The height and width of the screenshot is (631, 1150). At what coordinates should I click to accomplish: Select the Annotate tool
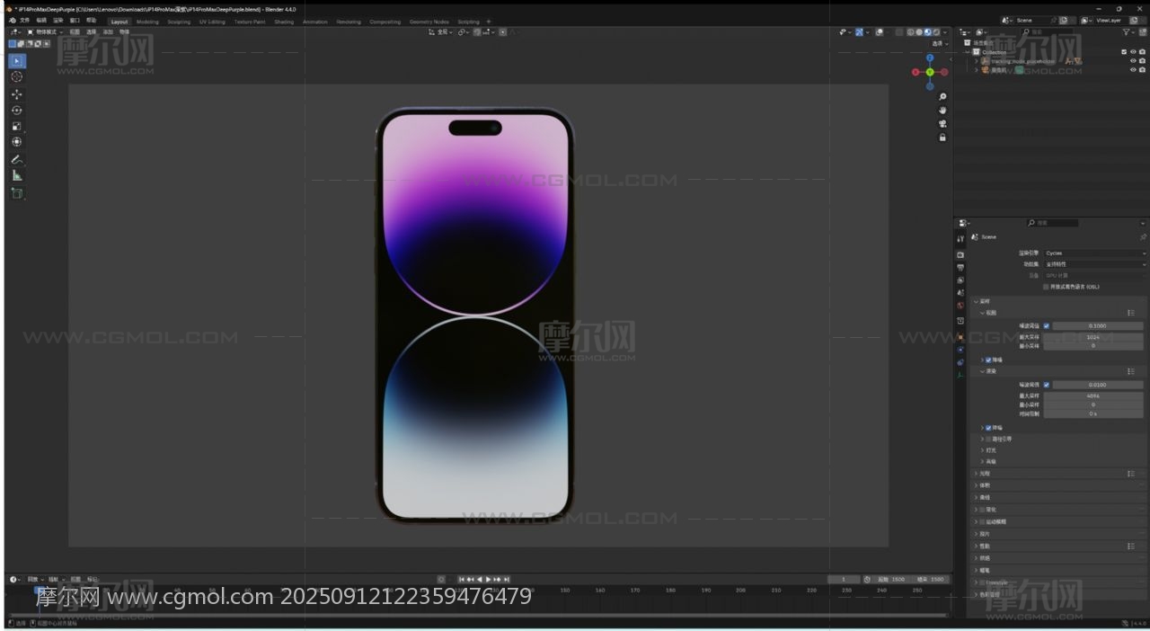17,159
